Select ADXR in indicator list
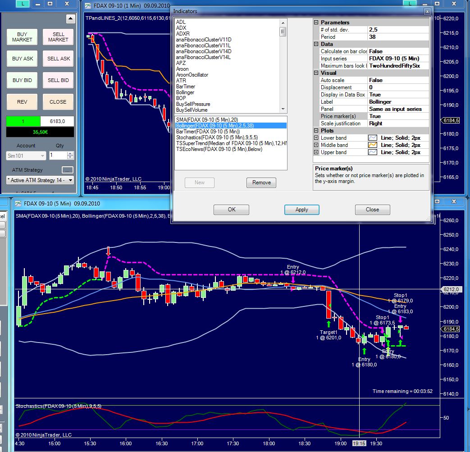The width and height of the screenshot is (470, 452). (183, 33)
